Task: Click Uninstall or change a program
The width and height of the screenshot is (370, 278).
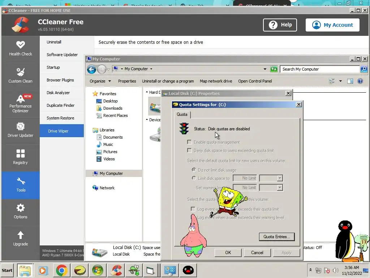Action: pyautogui.click(x=168, y=81)
